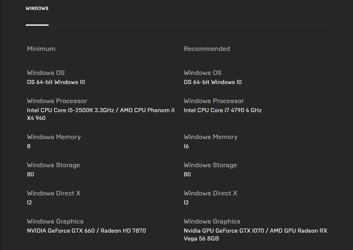Click Windows Processor label under Minimum

(x=57, y=101)
